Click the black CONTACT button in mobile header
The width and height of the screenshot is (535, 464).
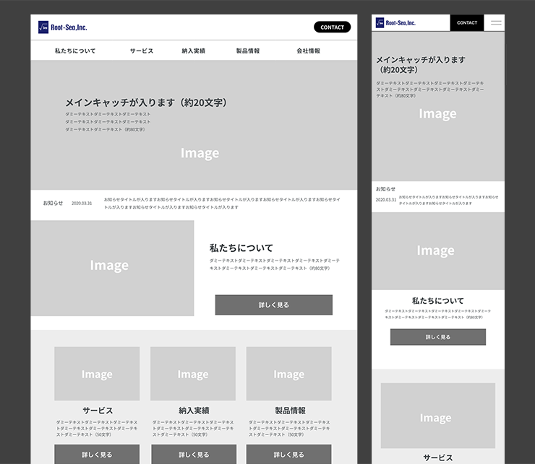pos(467,23)
